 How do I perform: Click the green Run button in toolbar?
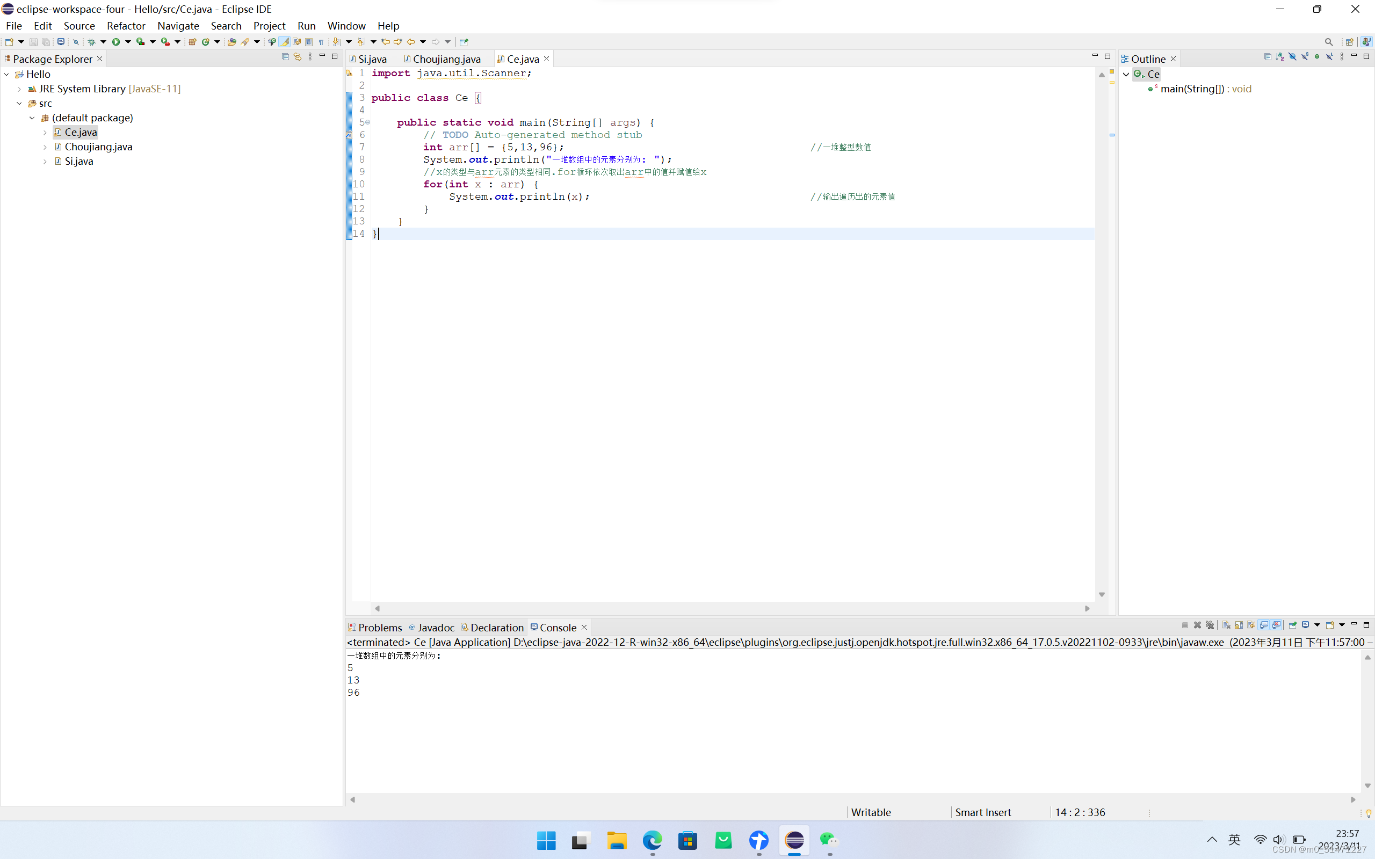click(x=116, y=41)
